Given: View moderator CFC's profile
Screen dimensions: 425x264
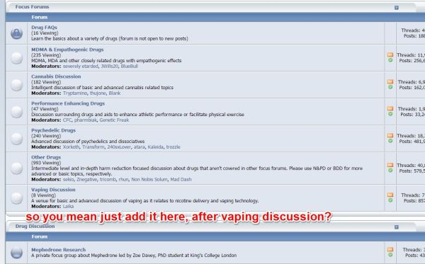Looking at the screenshot, I should click(x=67, y=120).
